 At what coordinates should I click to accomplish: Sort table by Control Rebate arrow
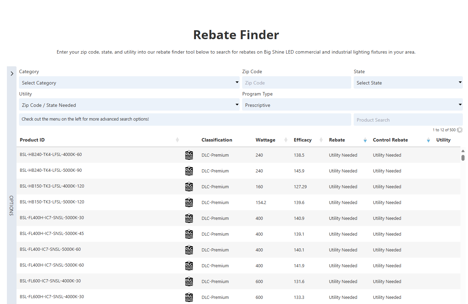click(x=428, y=140)
